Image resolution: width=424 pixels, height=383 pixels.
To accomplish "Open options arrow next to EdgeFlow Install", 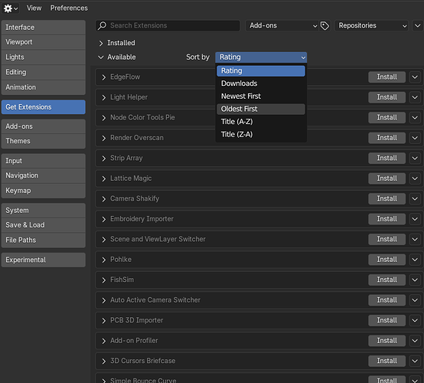I will 415,77.
